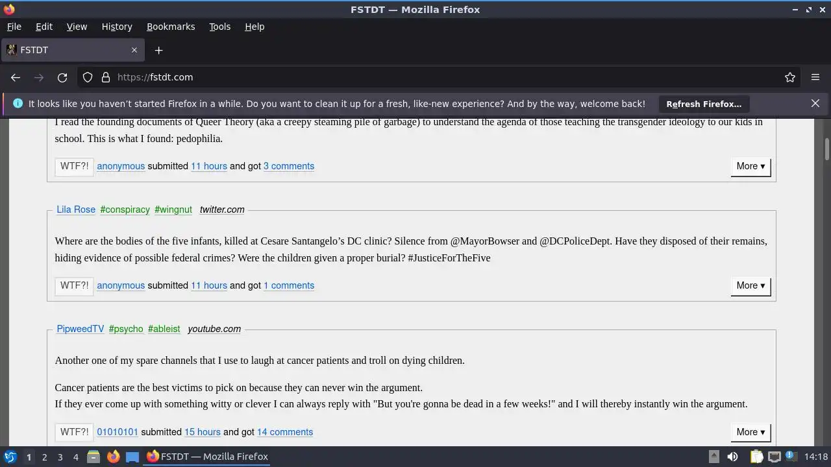This screenshot has width=831, height=467.
Task: Open the Edit menu
Action: 44,27
